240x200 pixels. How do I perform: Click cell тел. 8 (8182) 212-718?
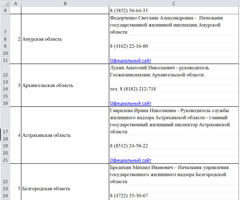[174, 89]
